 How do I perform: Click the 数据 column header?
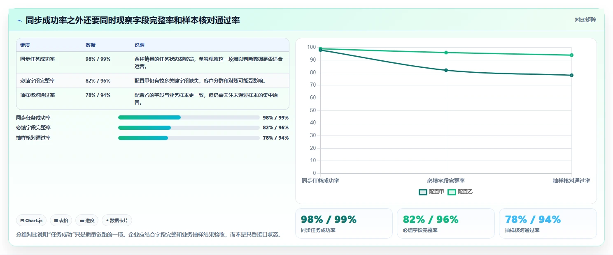pos(91,45)
